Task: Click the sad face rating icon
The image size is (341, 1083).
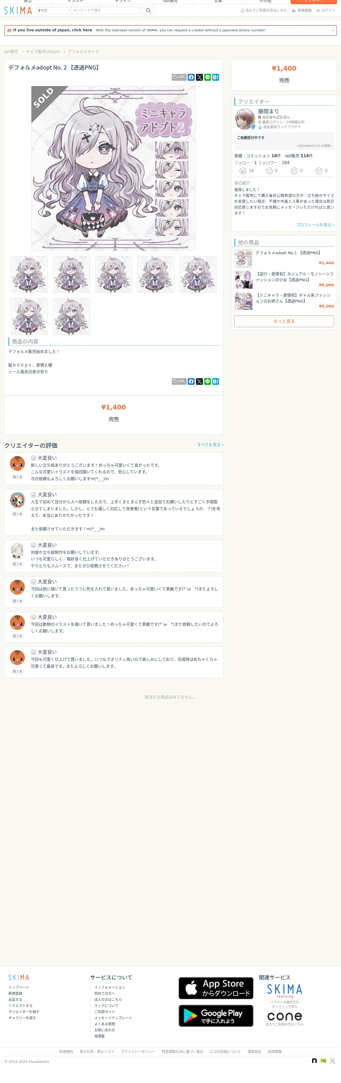Action: (x=319, y=171)
